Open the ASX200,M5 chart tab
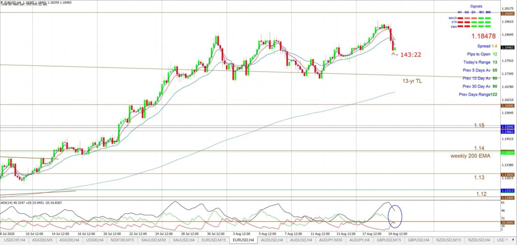Screen dimensions: 517x245 tap(42, 240)
